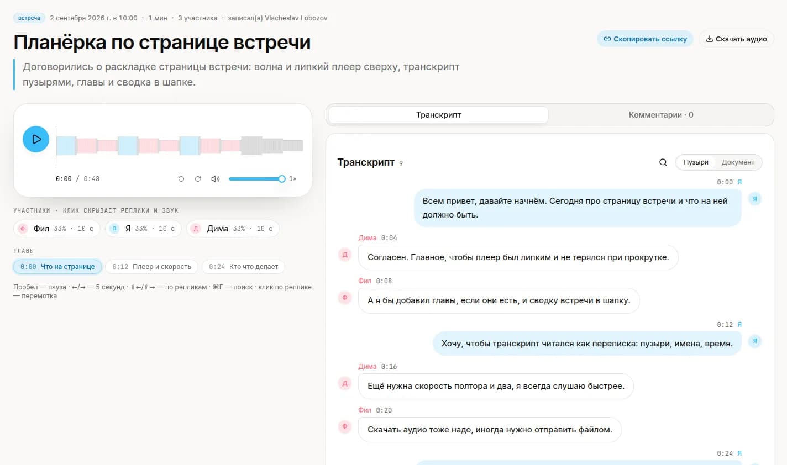This screenshot has height=465, width=787.
Task: Click the 0:08 timestamp next to Фил
Action: [384, 281]
